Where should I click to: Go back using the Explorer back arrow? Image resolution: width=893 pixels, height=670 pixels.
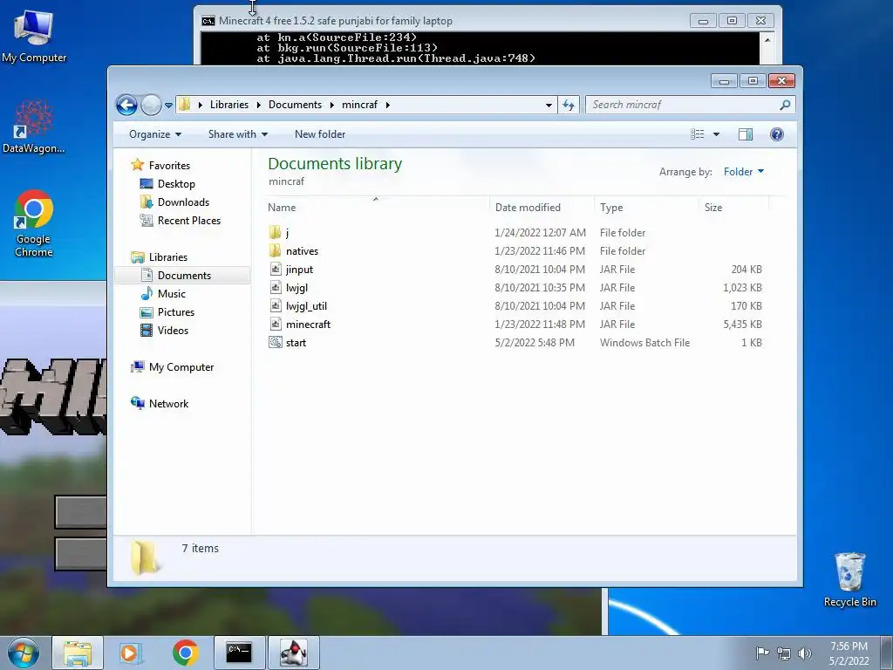(126, 105)
